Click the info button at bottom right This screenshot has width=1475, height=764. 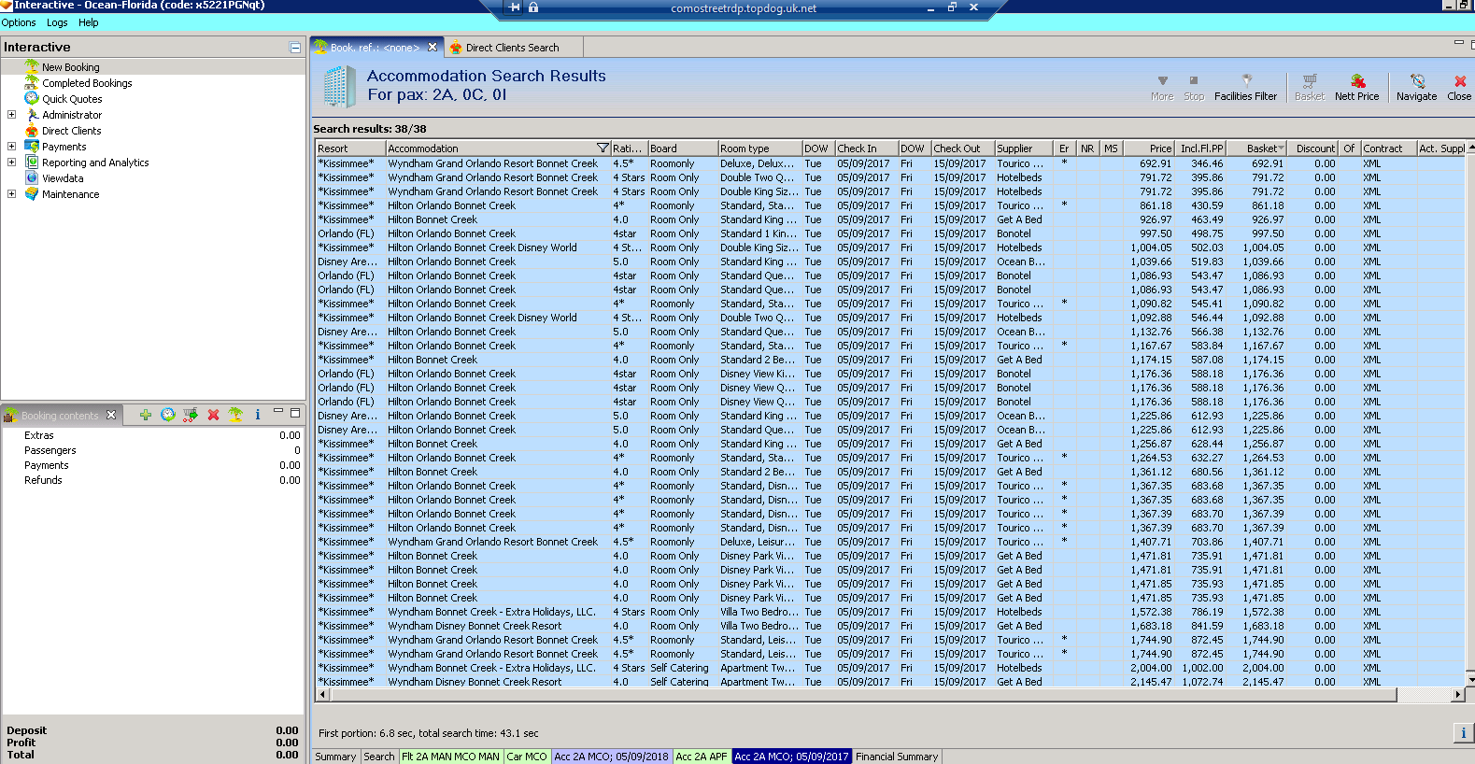[x=1463, y=733]
